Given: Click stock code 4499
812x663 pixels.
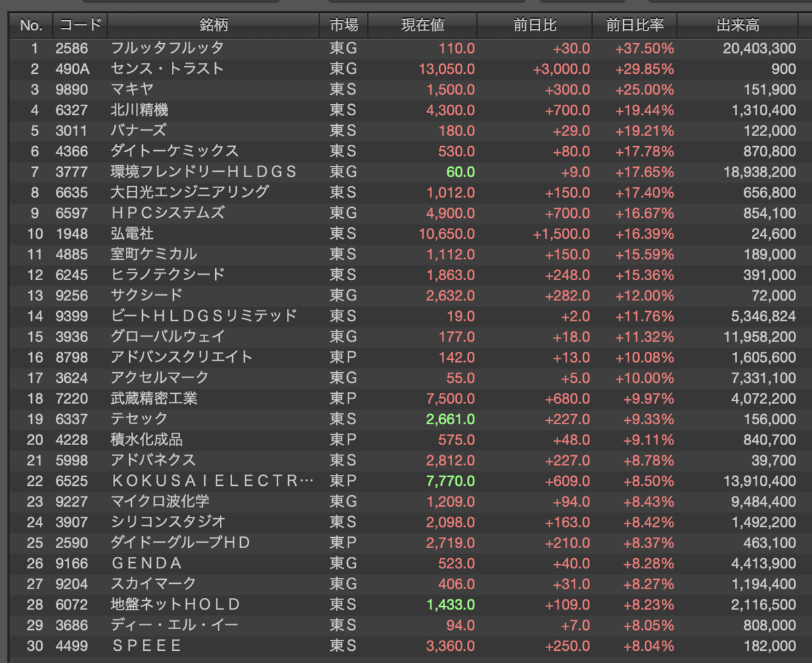Looking at the screenshot, I should click(x=71, y=645).
